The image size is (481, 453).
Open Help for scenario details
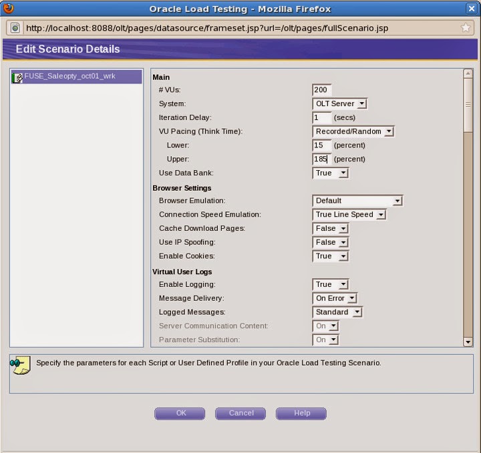pyautogui.click(x=301, y=414)
